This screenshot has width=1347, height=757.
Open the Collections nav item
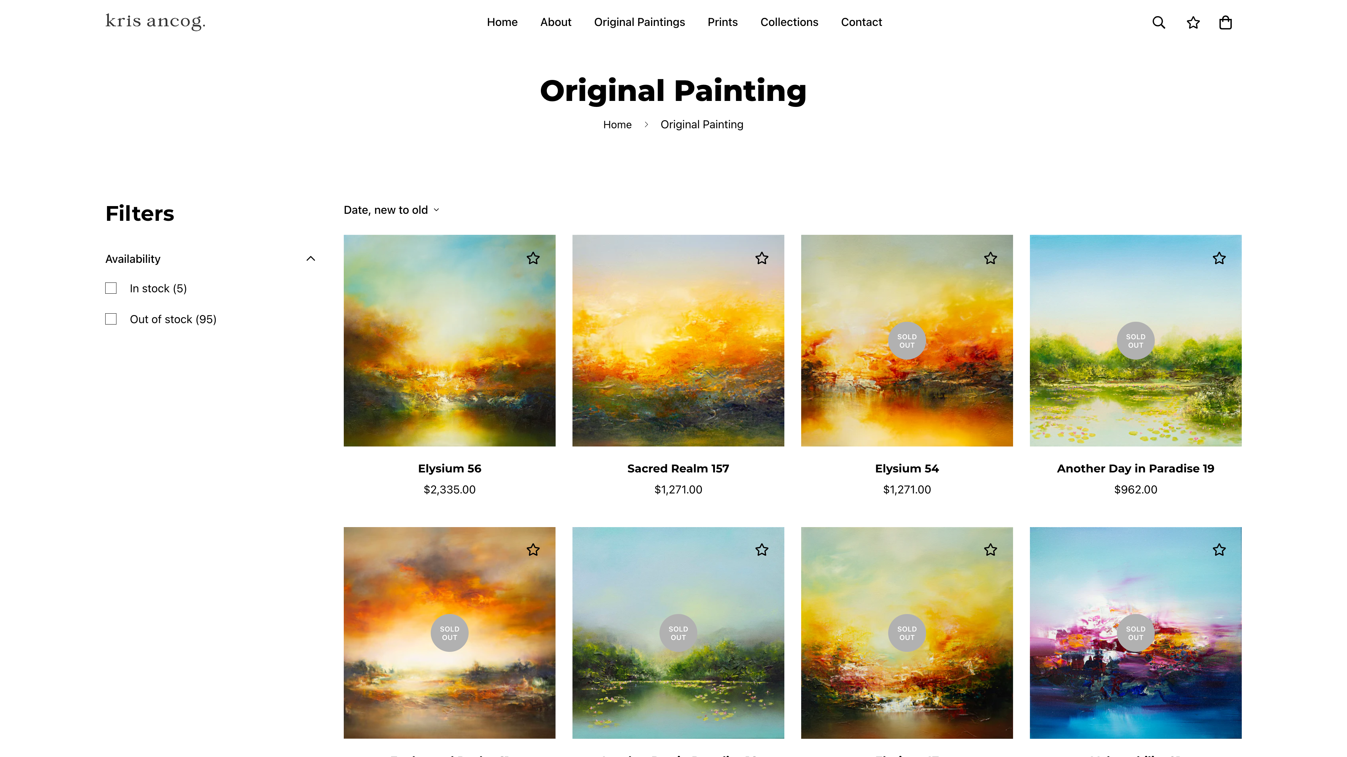(x=789, y=22)
